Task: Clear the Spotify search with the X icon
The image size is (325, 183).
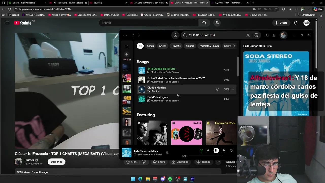Action: point(248,35)
